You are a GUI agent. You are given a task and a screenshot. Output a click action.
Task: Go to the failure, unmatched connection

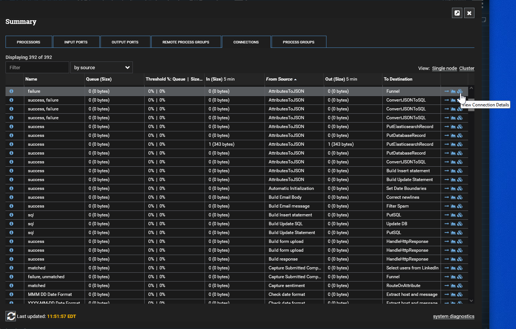tap(446, 277)
